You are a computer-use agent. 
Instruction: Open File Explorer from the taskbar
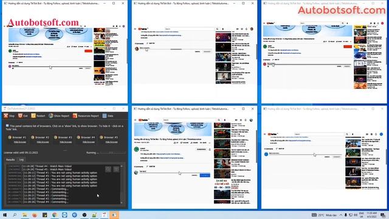tap(24, 215)
